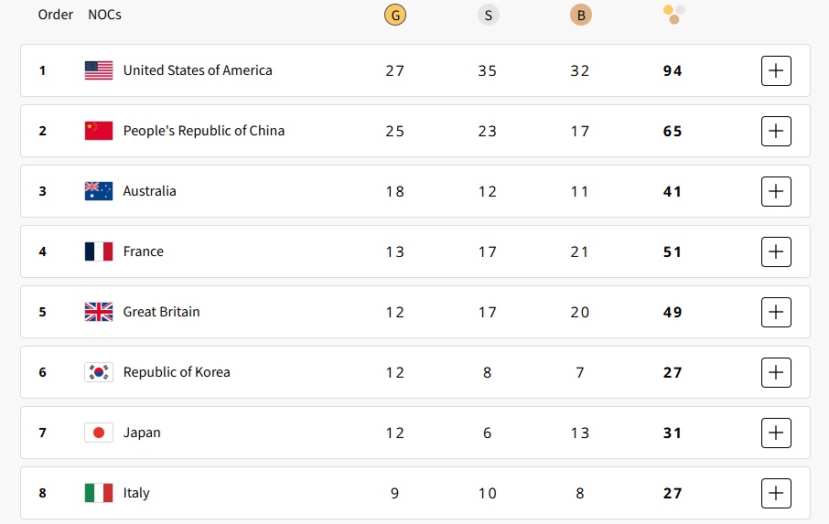This screenshot has width=829, height=524.
Task: Expand the Italy row details
Action: [x=776, y=493]
